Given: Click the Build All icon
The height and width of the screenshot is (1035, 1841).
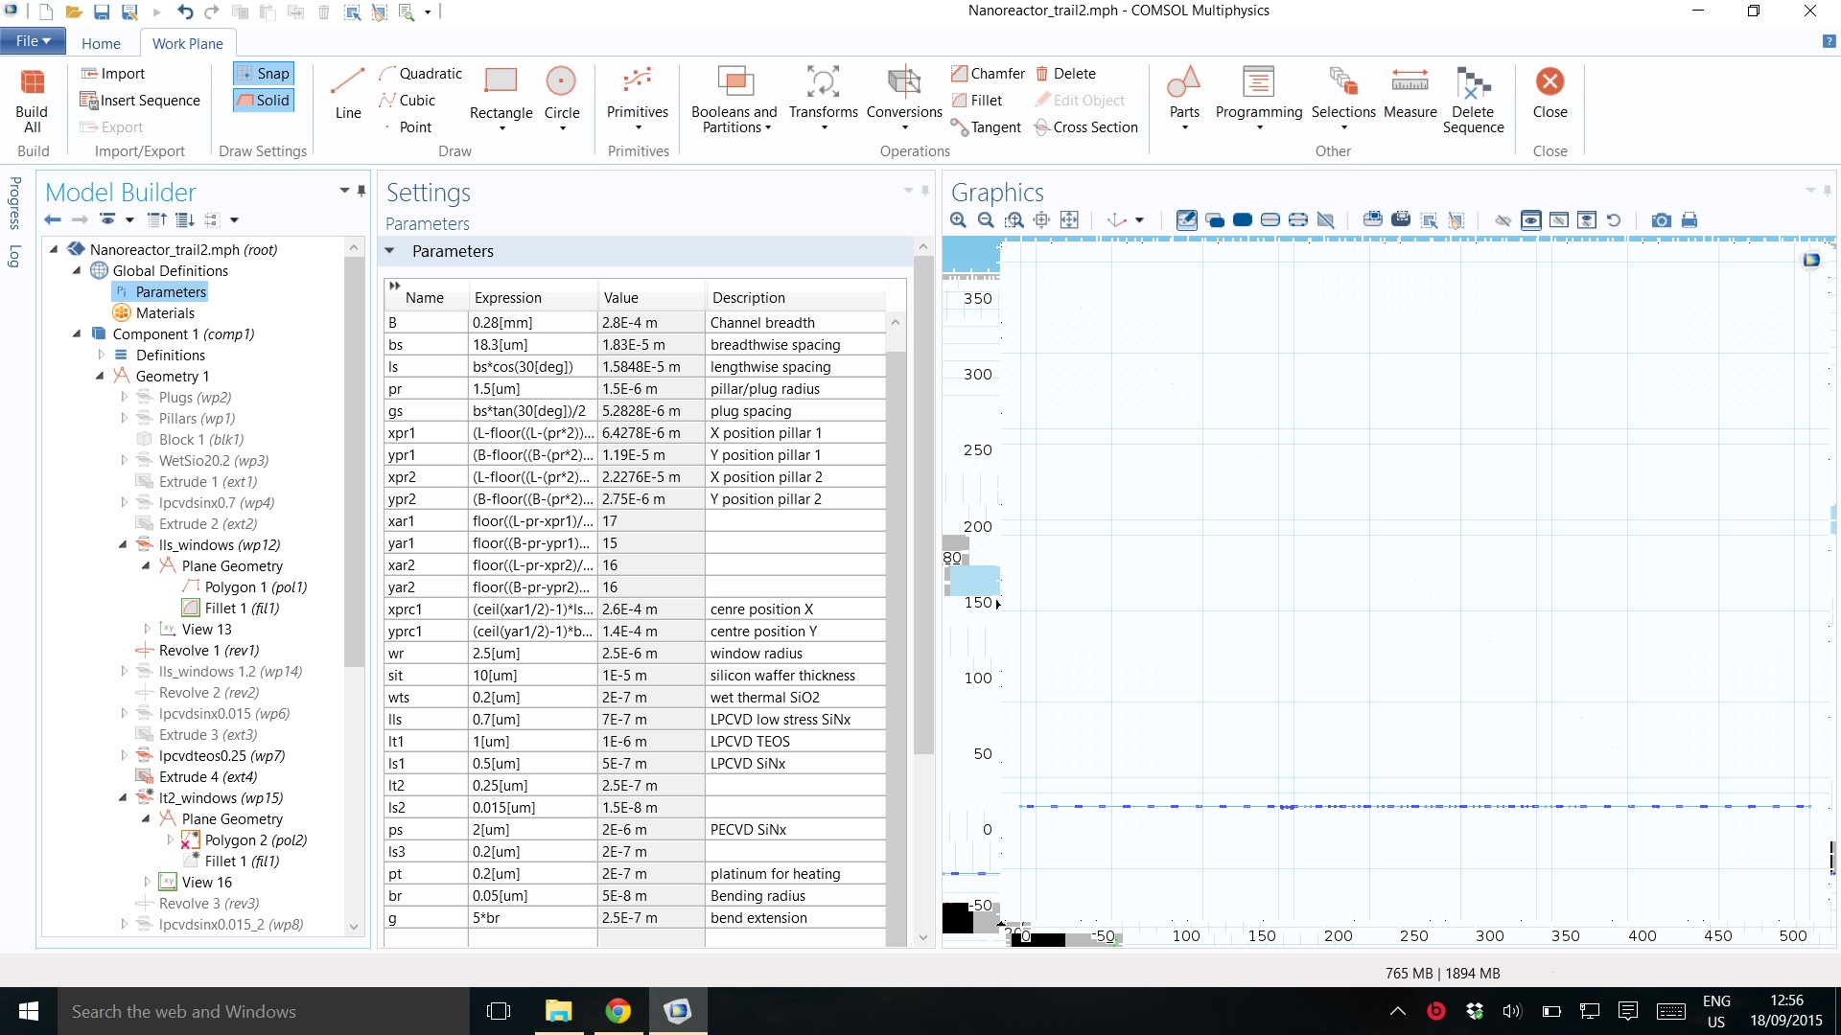Looking at the screenshot, I should pos(32,83).
